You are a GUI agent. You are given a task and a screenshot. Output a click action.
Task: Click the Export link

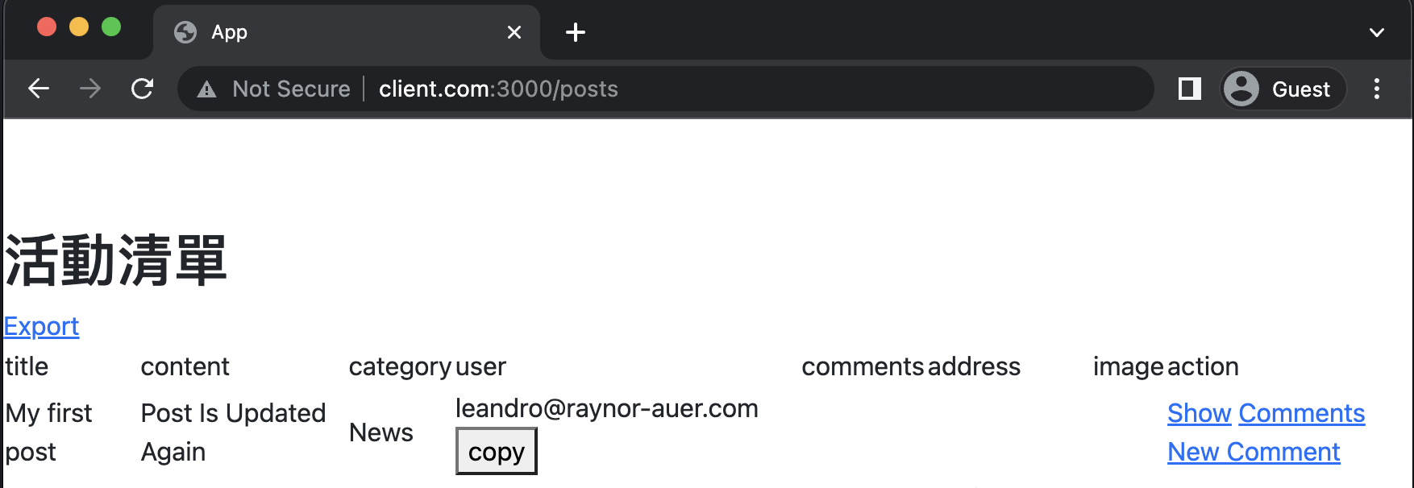coord(42,326)
